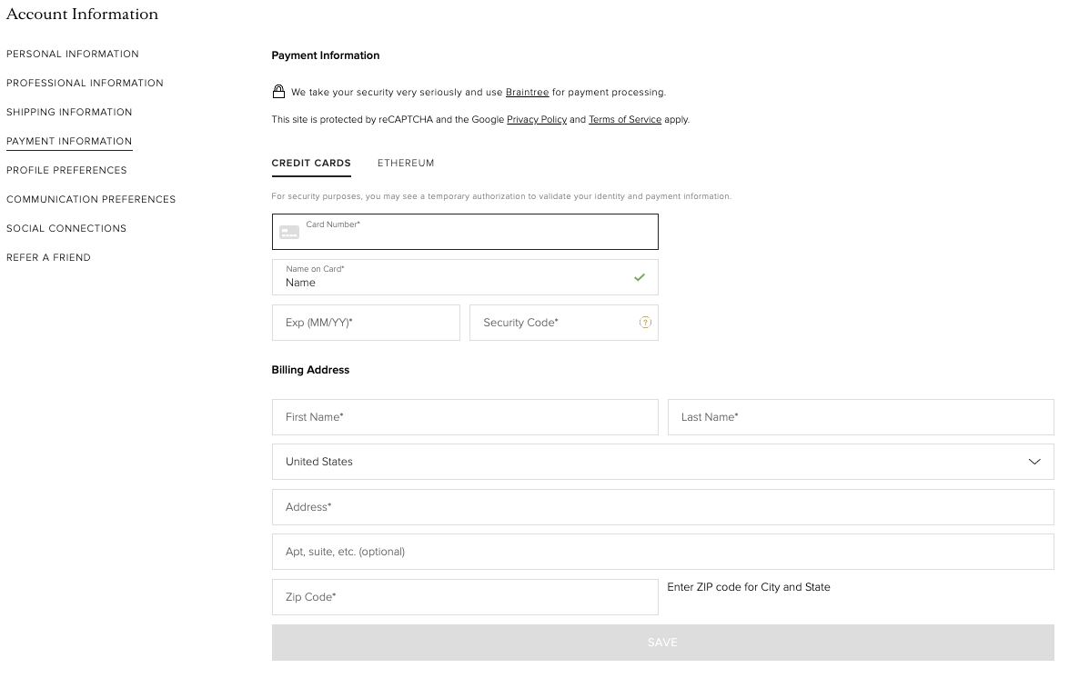Click the padlock security icon above payment text

pos(277,91)
